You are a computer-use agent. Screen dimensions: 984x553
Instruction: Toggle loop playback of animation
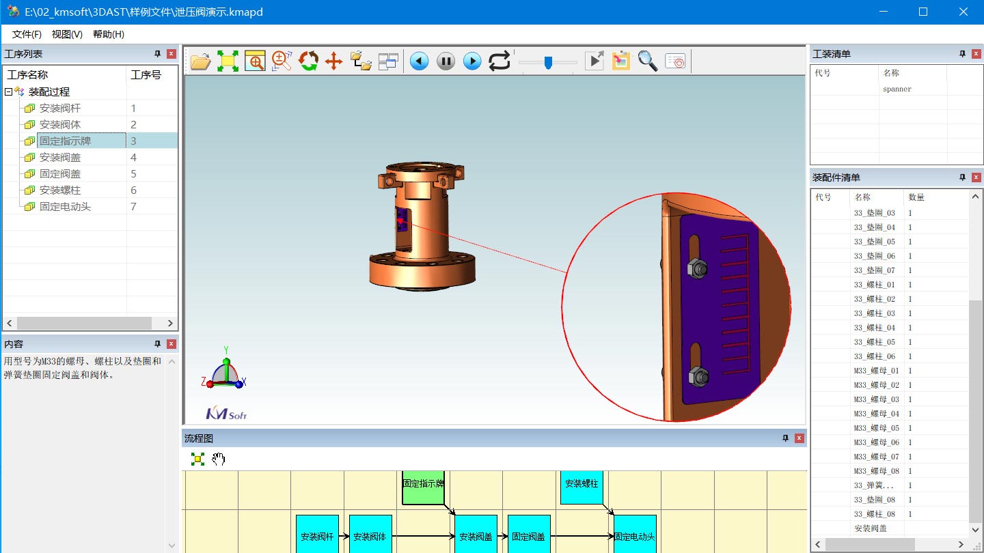(500, 61)
